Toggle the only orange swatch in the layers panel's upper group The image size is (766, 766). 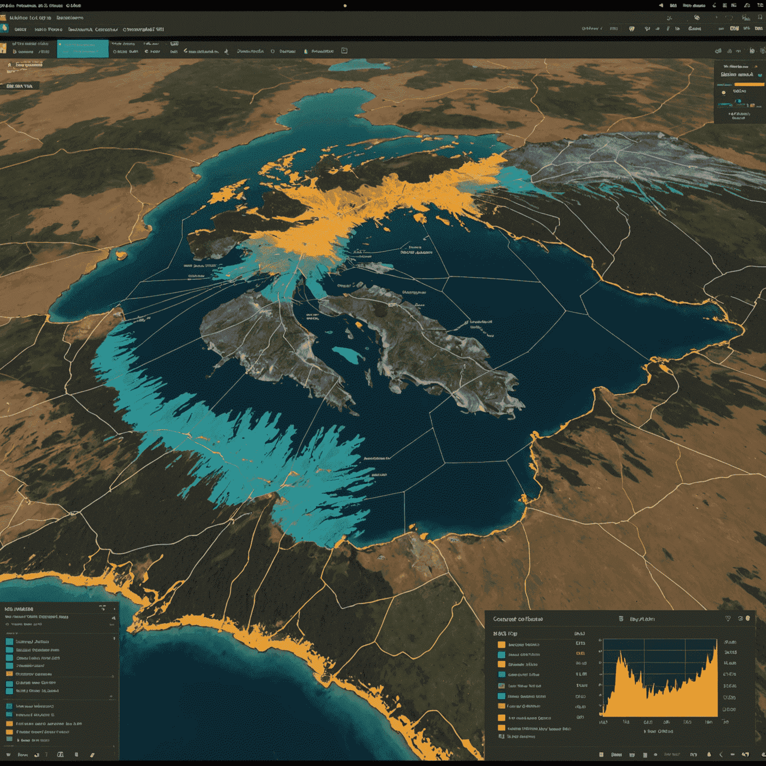click(x=9, y=674)
